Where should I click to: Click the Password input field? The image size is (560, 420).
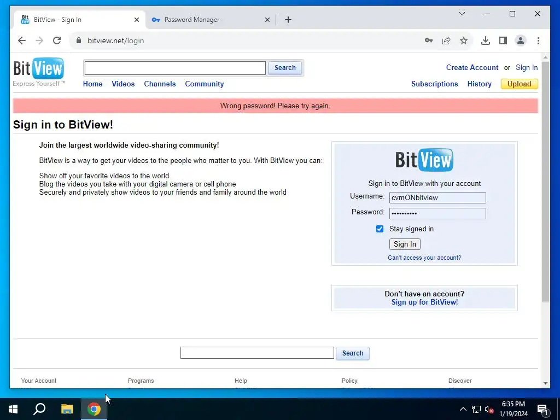click(437, 214)
